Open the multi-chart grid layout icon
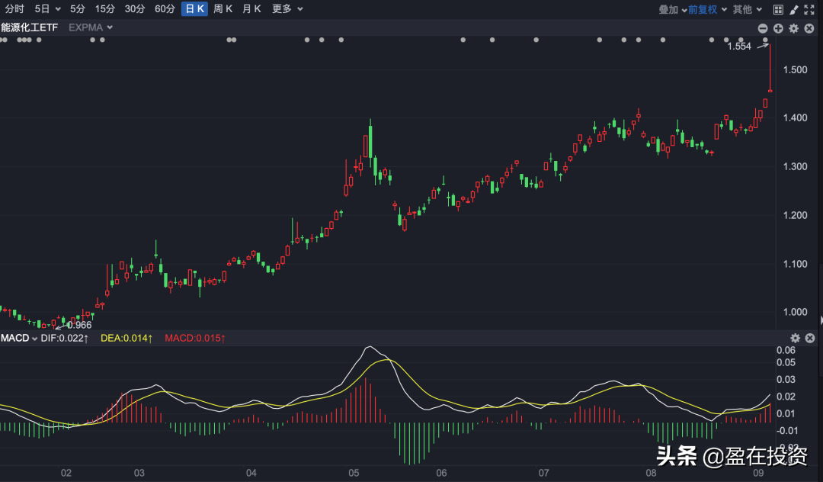 click(x=778, y=9)
